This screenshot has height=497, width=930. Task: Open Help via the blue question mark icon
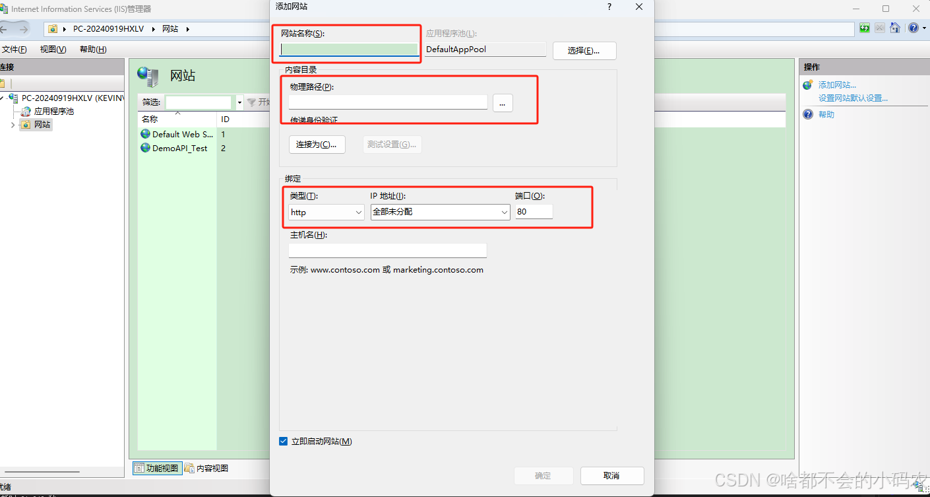point(913,28)
